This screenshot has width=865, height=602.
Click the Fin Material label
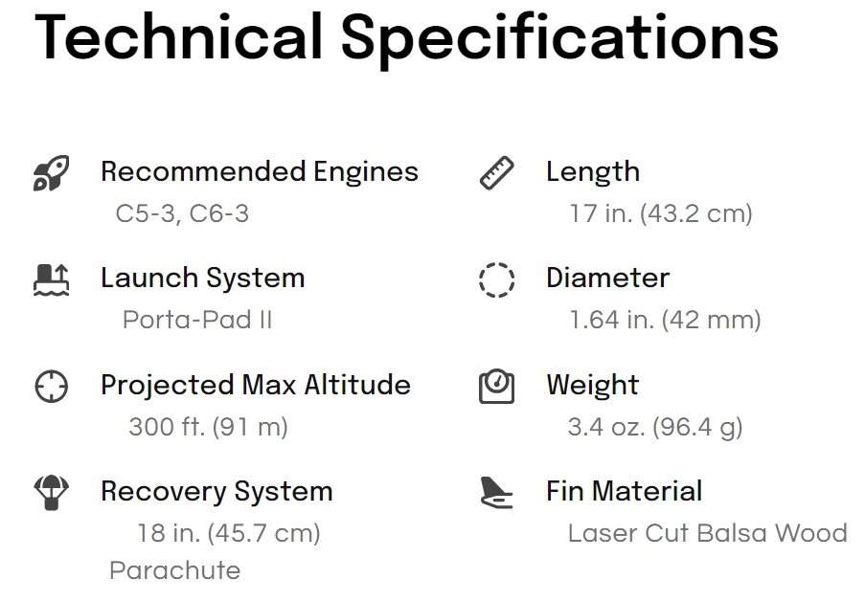(624, 491)
